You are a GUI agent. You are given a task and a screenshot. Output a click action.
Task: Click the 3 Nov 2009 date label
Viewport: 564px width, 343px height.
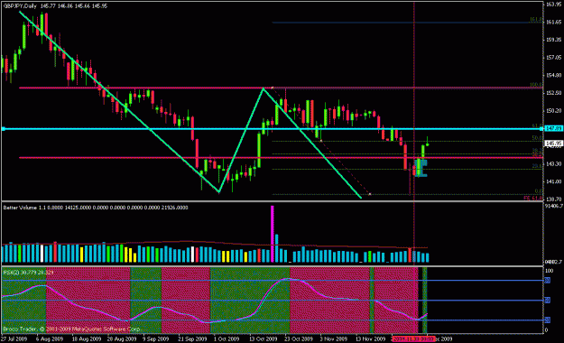tap(334, 339)
